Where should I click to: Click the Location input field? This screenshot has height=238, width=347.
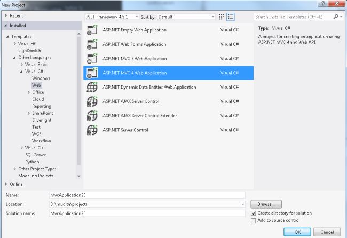click(147, 204)
